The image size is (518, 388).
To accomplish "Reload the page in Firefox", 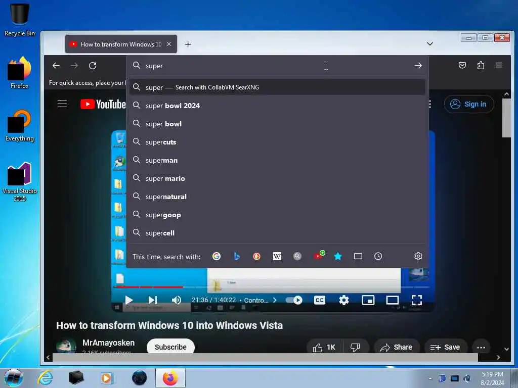I will click(x=93, y=66).
